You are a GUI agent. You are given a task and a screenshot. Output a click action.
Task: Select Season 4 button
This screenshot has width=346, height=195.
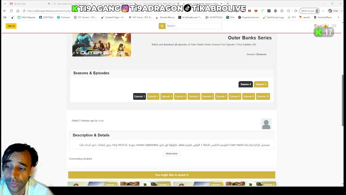click(246, 84)
